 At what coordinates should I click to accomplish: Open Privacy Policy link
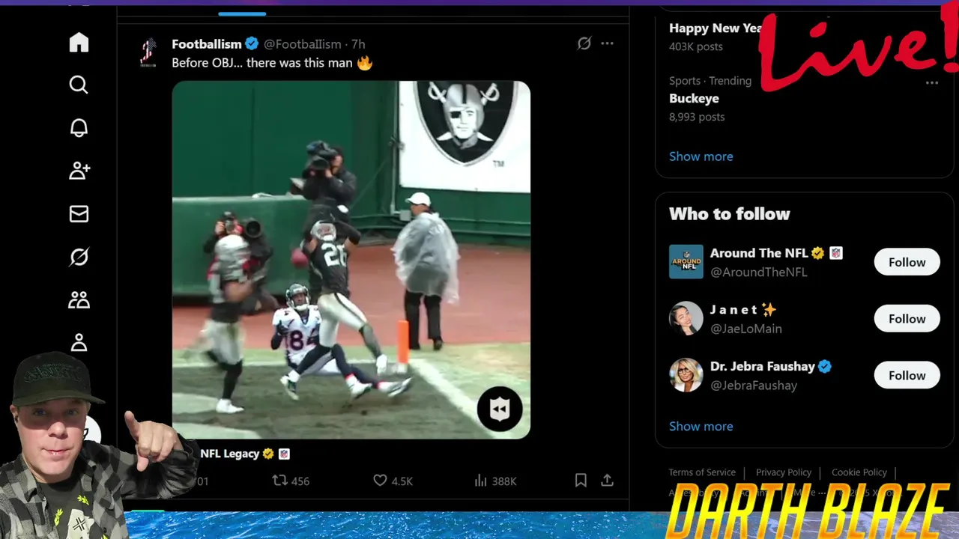[x=784, y=472]
